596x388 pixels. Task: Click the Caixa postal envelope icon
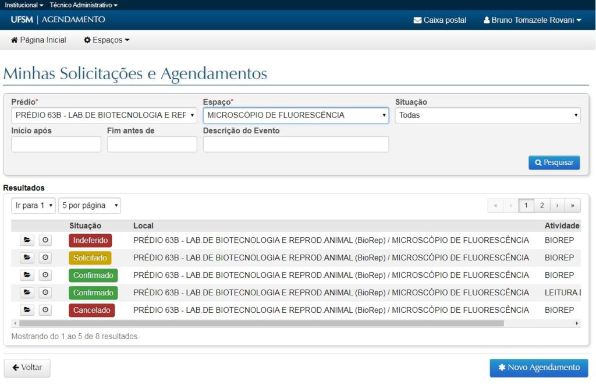click(x=417, y=20)
